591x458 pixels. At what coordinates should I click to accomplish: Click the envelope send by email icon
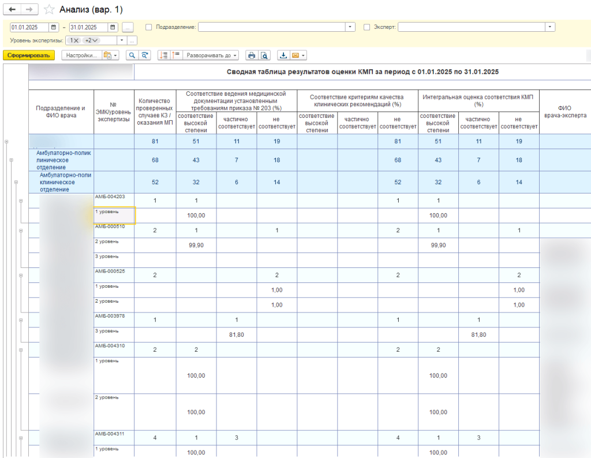[295, 55]
